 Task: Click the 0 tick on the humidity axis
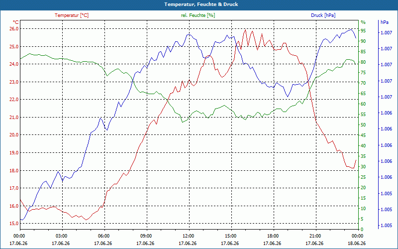coord(362,230)
